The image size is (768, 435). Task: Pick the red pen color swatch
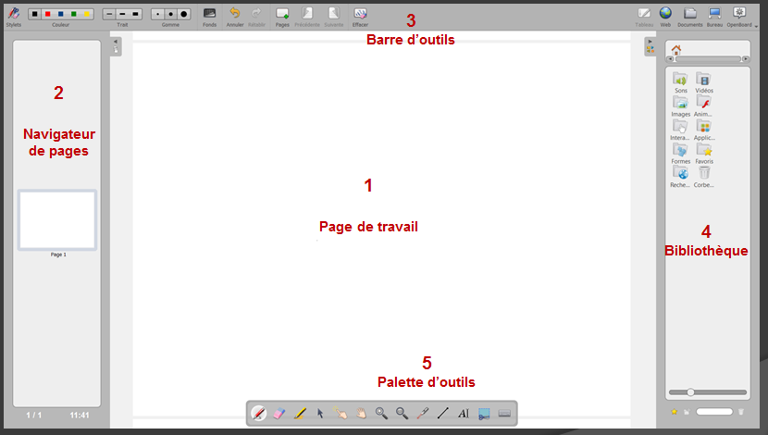[x=48, y=14]
